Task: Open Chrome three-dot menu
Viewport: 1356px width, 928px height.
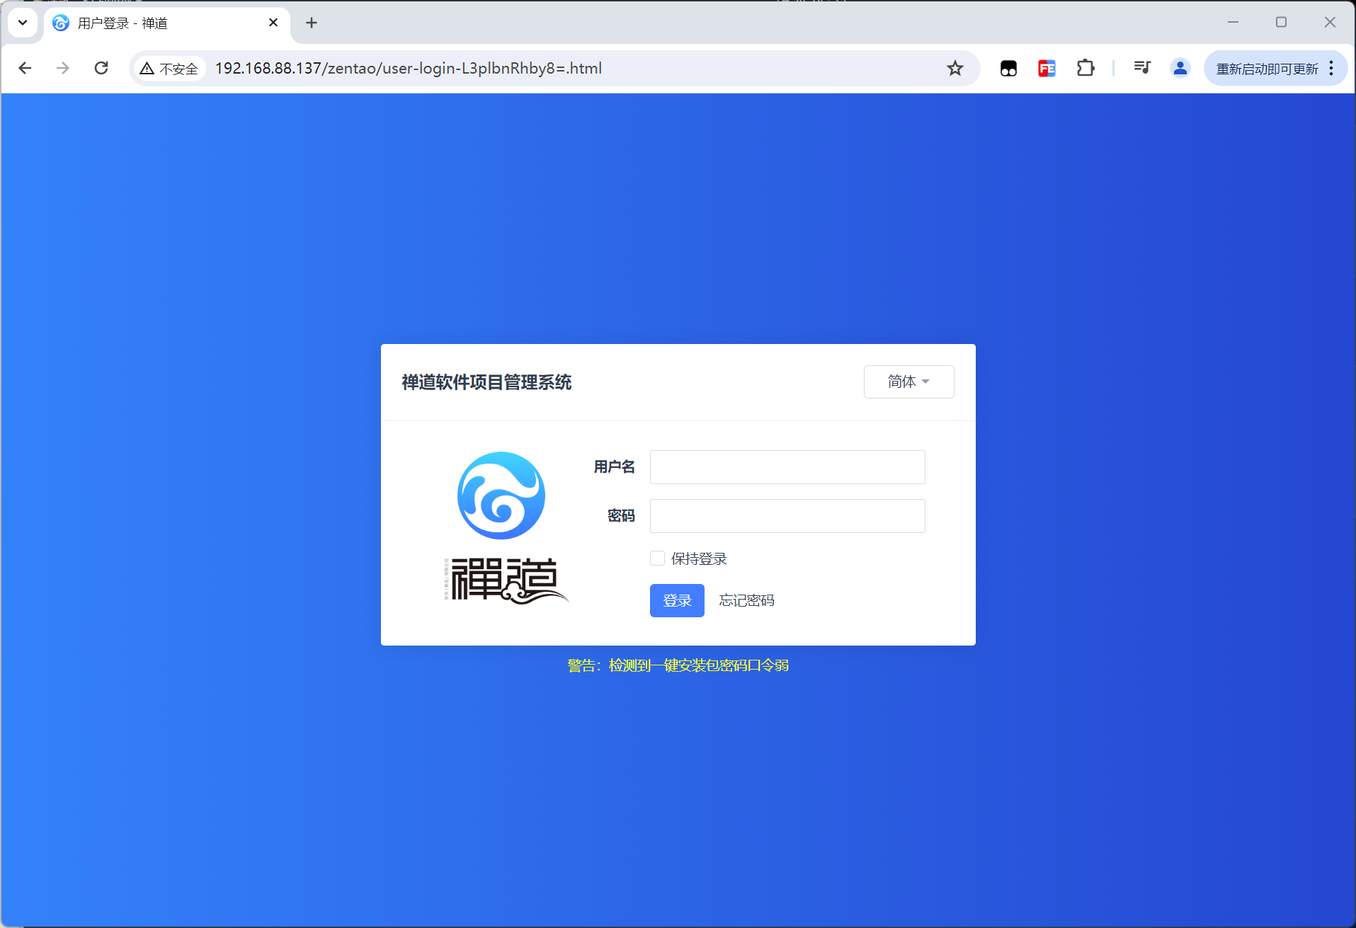Action: point(1332,68)
